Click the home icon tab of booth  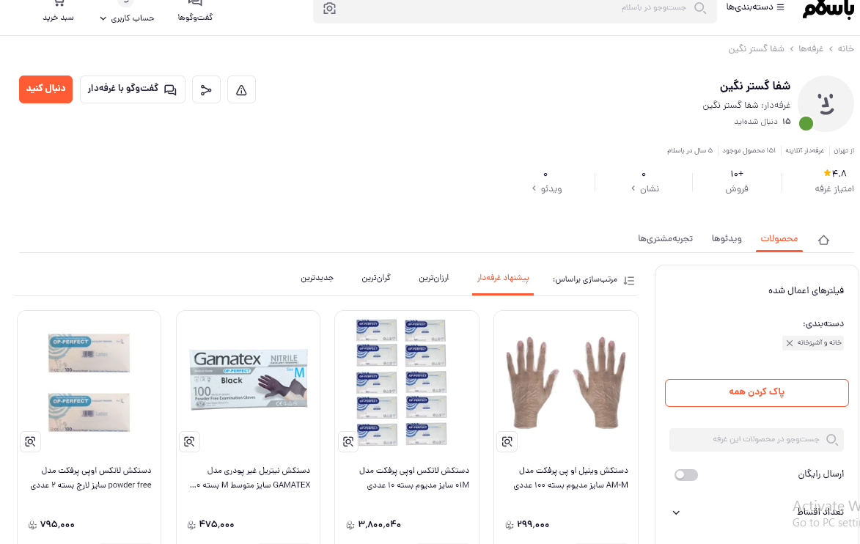(823, 240)
